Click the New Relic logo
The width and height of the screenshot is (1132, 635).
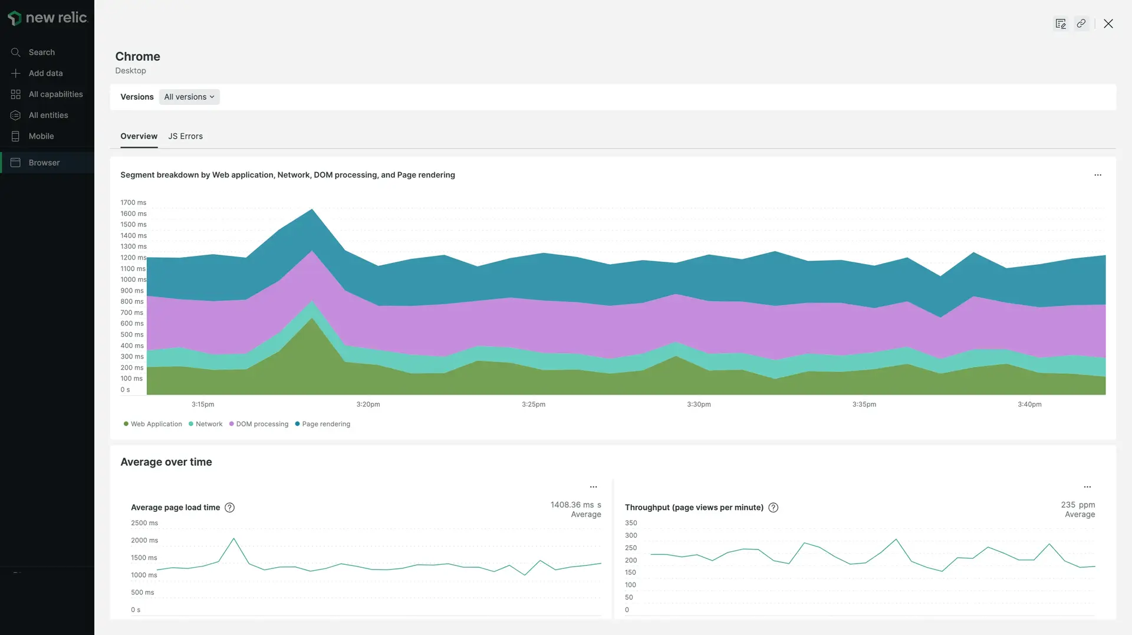(47, 18)
